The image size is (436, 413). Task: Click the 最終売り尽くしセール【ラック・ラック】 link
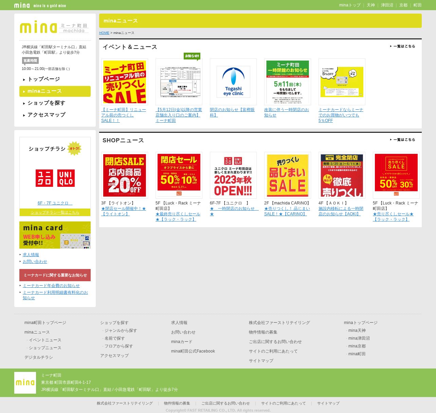[178, 217]
